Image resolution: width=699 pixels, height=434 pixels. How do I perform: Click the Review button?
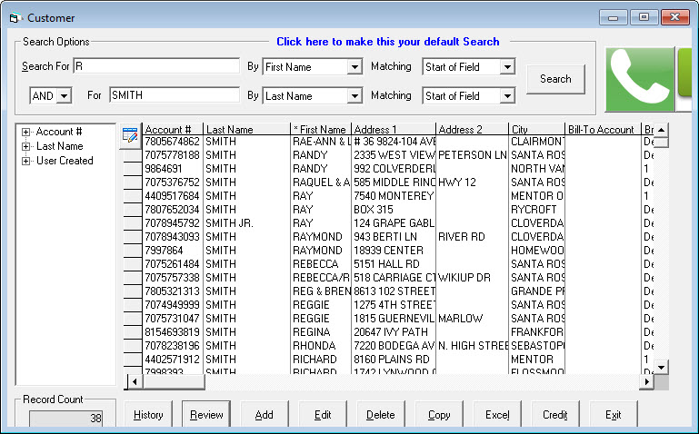[x=206, y=415]
